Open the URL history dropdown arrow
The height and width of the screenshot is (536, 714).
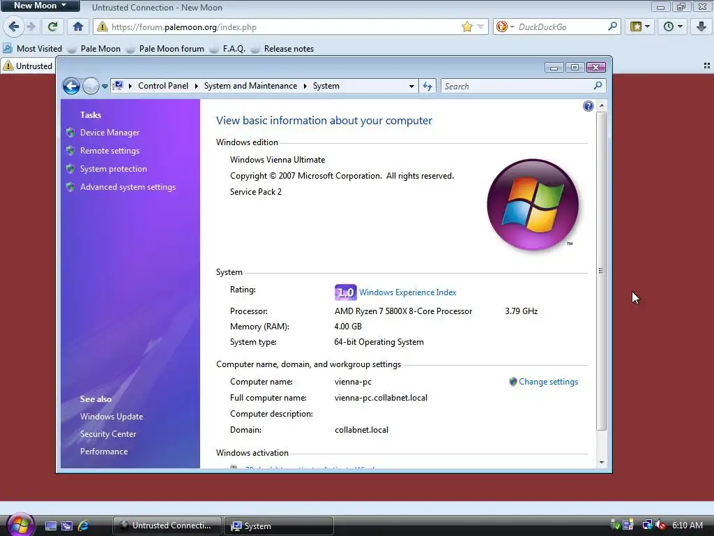click(480, 27)
